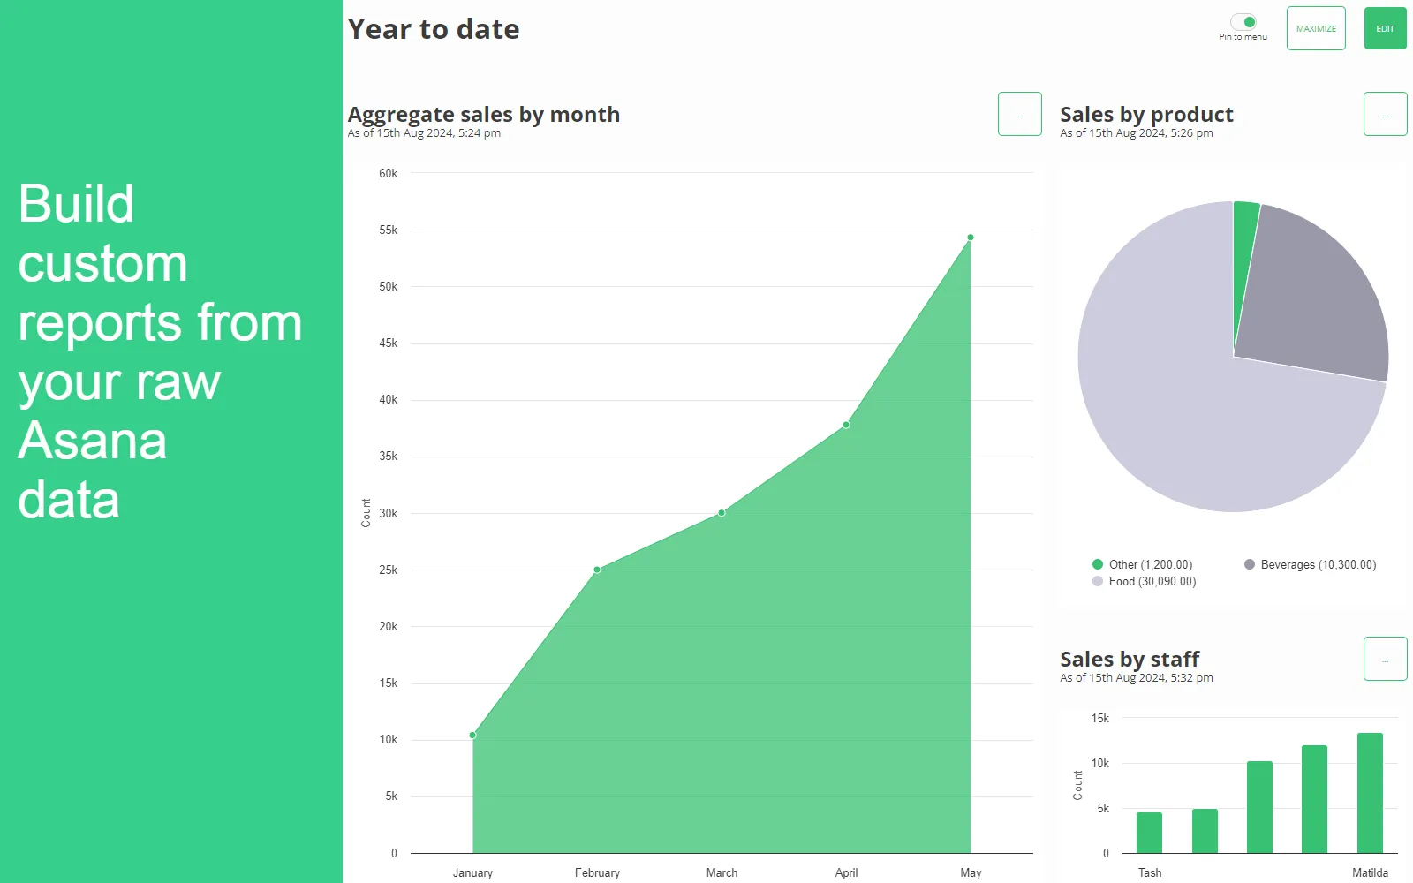Select the May peak data point

[x=971, y=238]
